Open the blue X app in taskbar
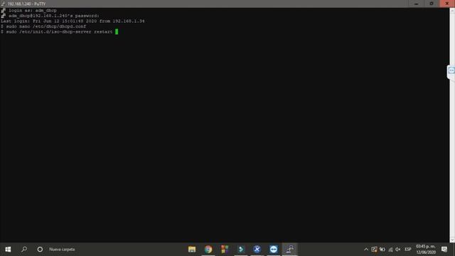Screen dimensions: 455x256 [x=257, y=250]
